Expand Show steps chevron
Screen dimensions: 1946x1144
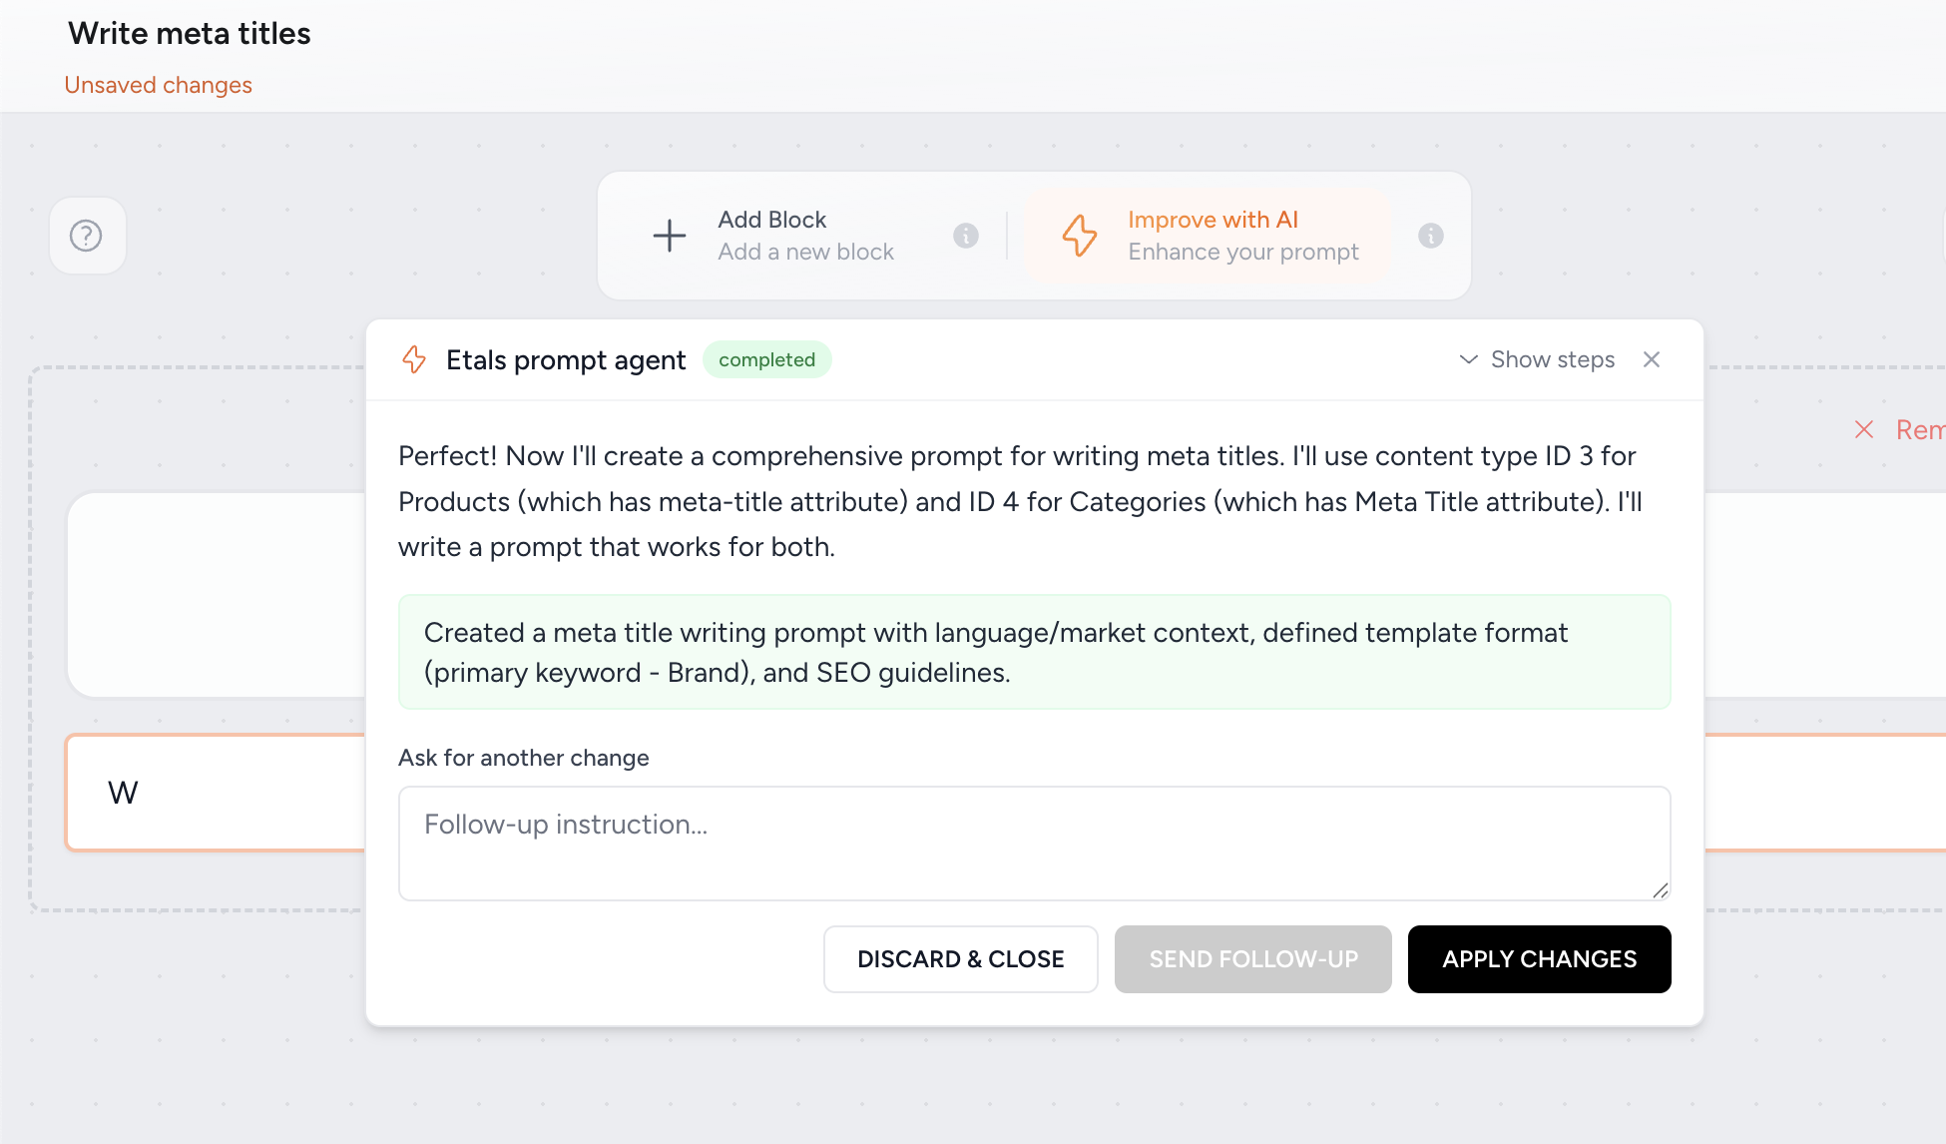(1469, 359)
